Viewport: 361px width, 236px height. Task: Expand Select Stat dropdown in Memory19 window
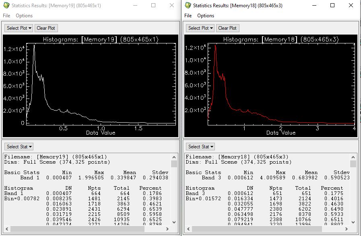pyautogui.click(x=19, y=147)
